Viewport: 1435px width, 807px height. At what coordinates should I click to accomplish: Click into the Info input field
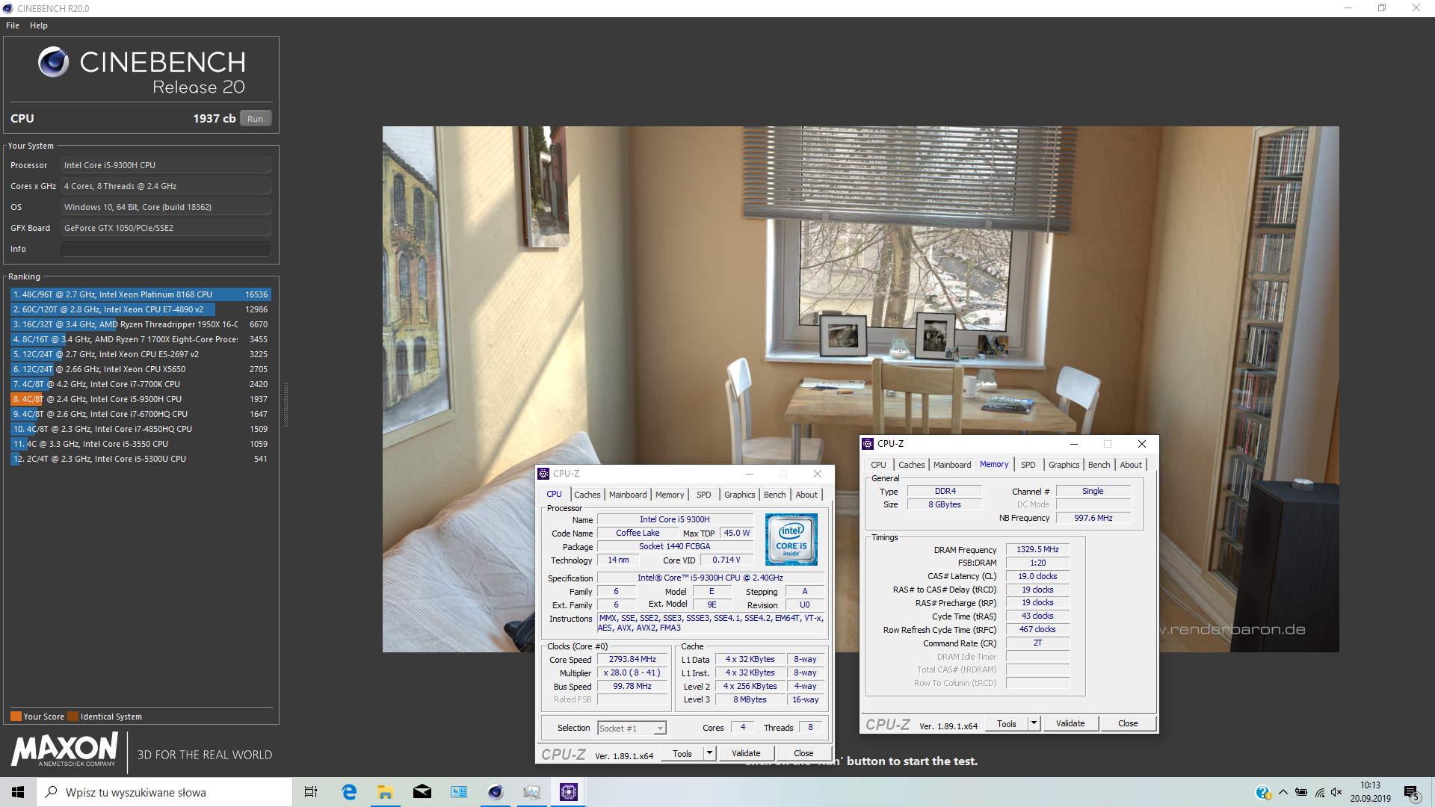[166, 249]
